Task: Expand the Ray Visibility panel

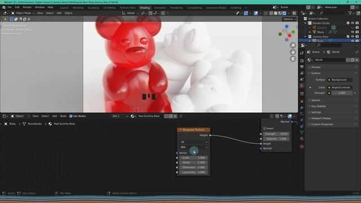Action: [318, 107]
